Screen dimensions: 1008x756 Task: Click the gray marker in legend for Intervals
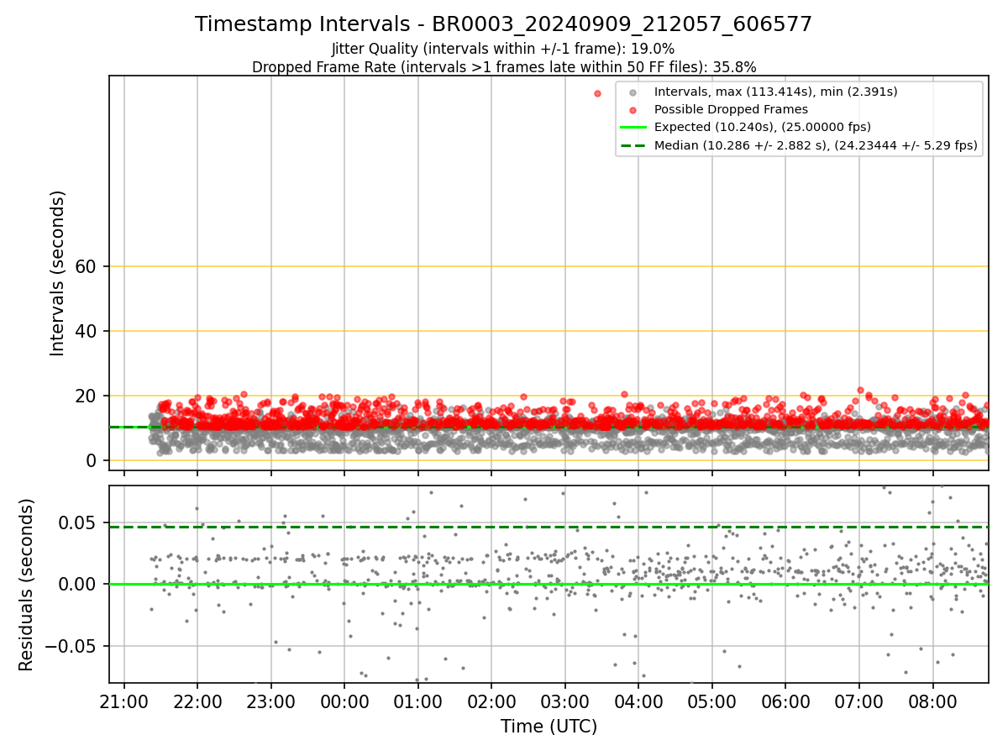[633, 92]
